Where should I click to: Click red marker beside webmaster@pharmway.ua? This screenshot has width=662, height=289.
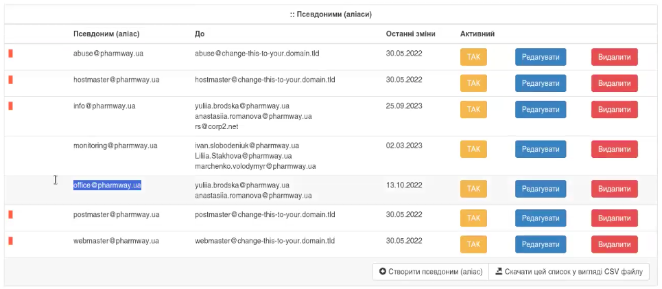click(10, 241)
